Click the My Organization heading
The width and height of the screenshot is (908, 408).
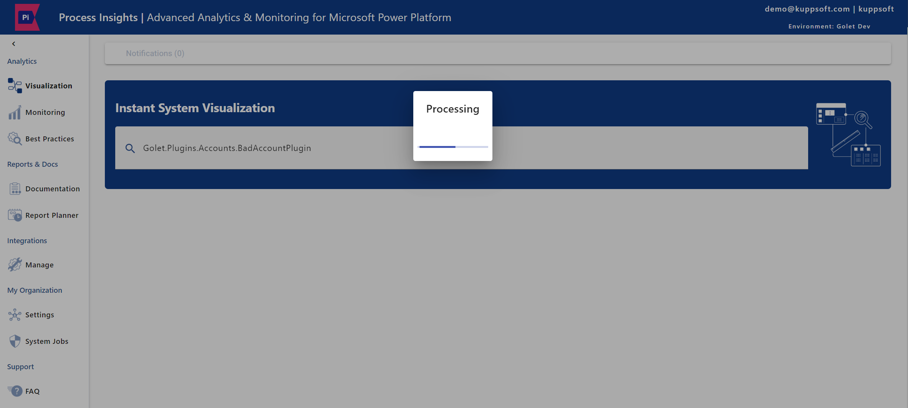click(35, 290)
